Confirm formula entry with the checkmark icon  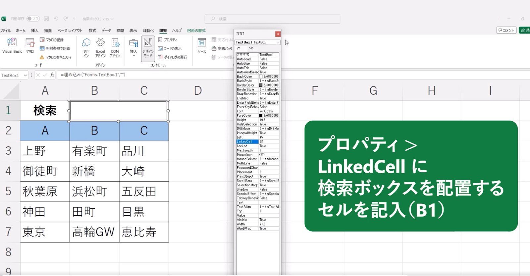tap(45, 75)
